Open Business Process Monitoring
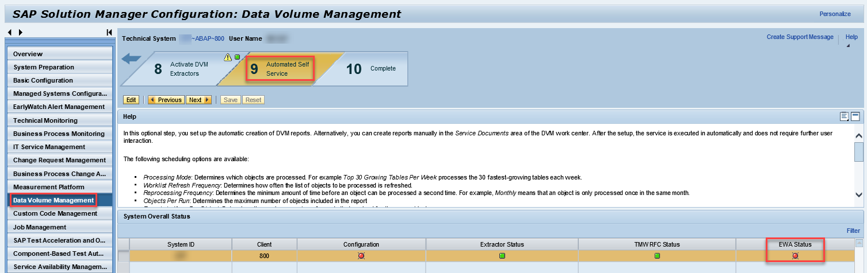Viewport: 867px width, 273px height. [59, 134]
